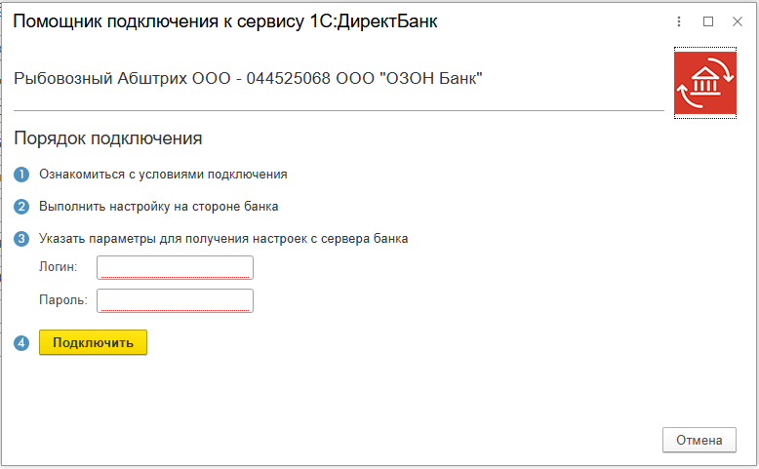Maximize the connection assistant window
The image size is (759, 469).
pyautogui.click(x=708, y=21)
